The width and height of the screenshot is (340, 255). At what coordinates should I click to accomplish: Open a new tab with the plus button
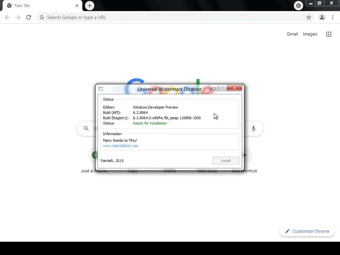[90, 6]
